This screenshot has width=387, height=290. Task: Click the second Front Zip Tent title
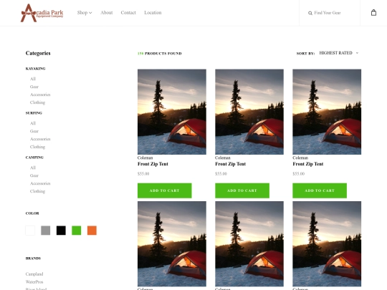[x=230, y=164]
